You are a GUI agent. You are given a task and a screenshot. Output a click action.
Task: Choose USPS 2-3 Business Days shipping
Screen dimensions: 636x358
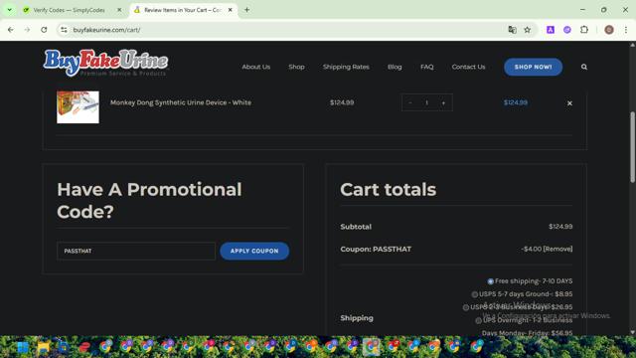(466, 307)
